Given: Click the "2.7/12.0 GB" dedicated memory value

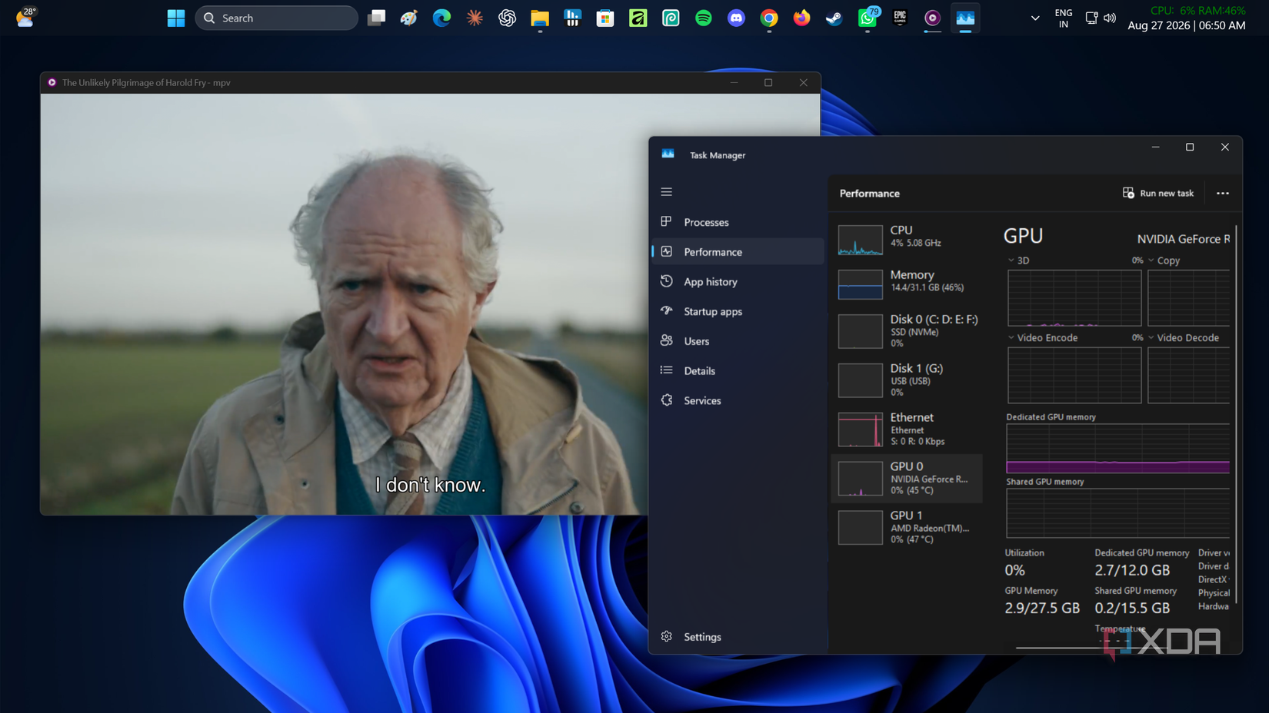Looking at the screenshot, I should tap(1132, 570).
